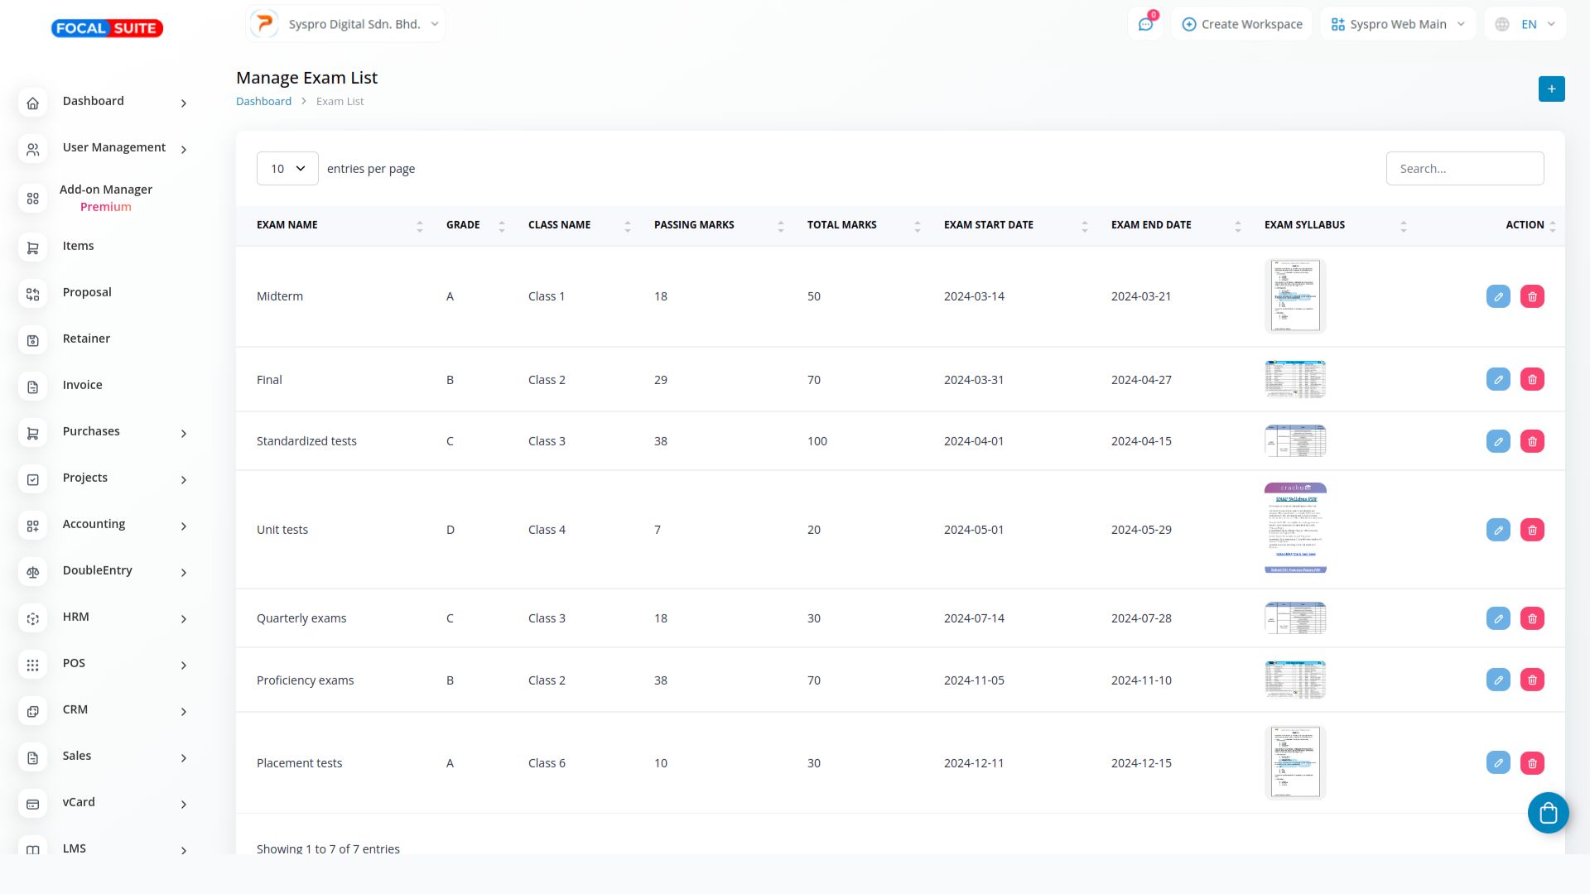Edit the Midterm exam entry
Screen dimensions: 1590x894
(x=1497, y=296)
